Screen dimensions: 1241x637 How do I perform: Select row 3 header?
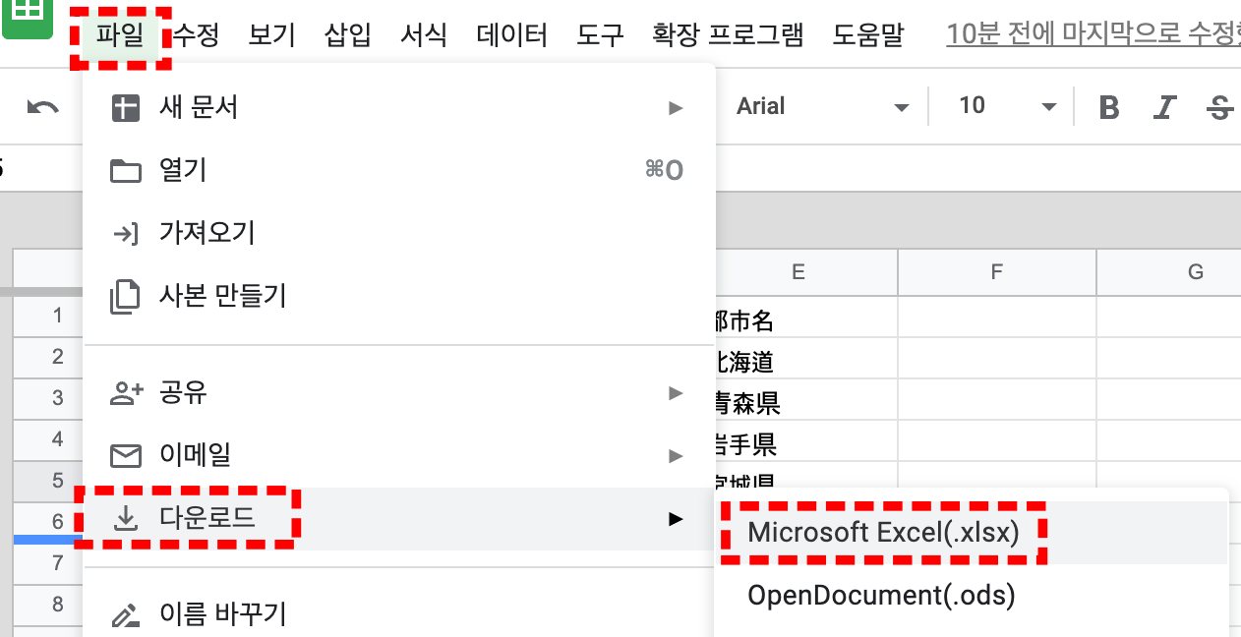[48, 398]
